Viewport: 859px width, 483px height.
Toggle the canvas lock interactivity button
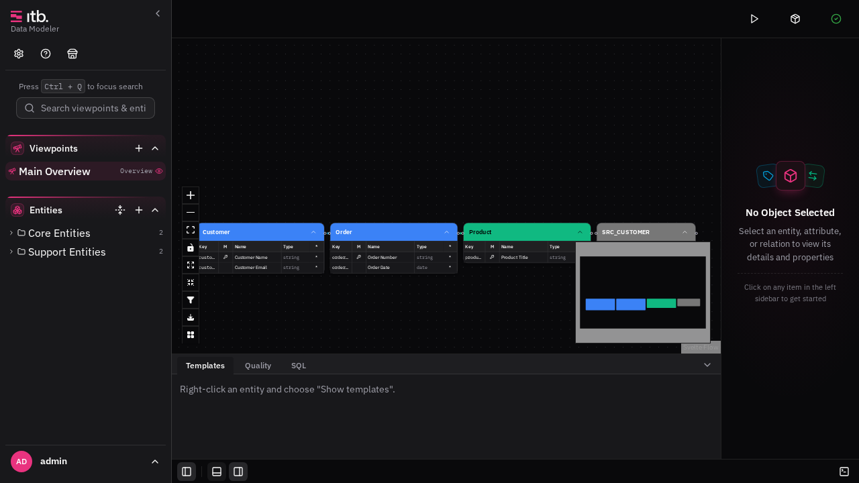pos(191,248)
